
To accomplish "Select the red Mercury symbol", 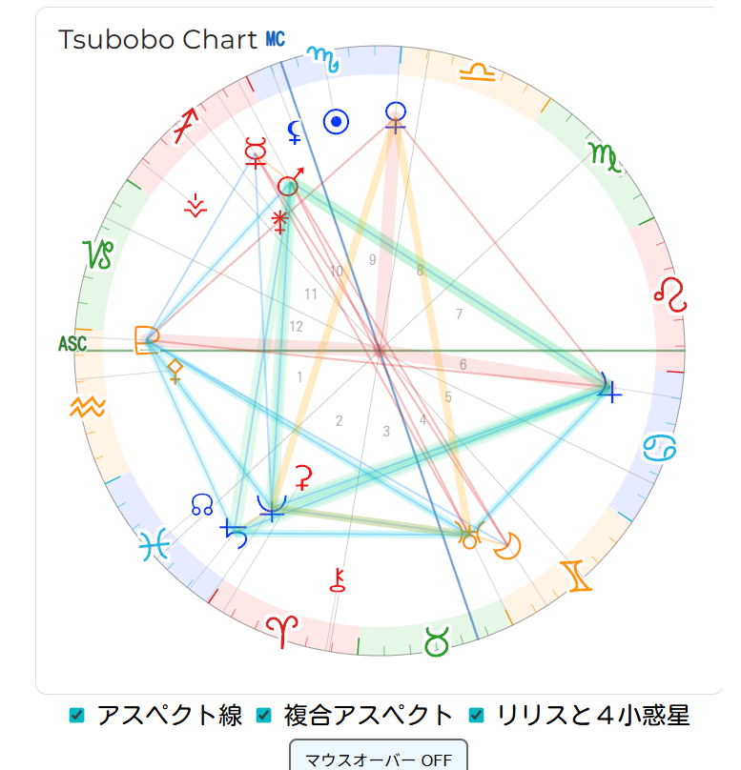I will 255,151.
